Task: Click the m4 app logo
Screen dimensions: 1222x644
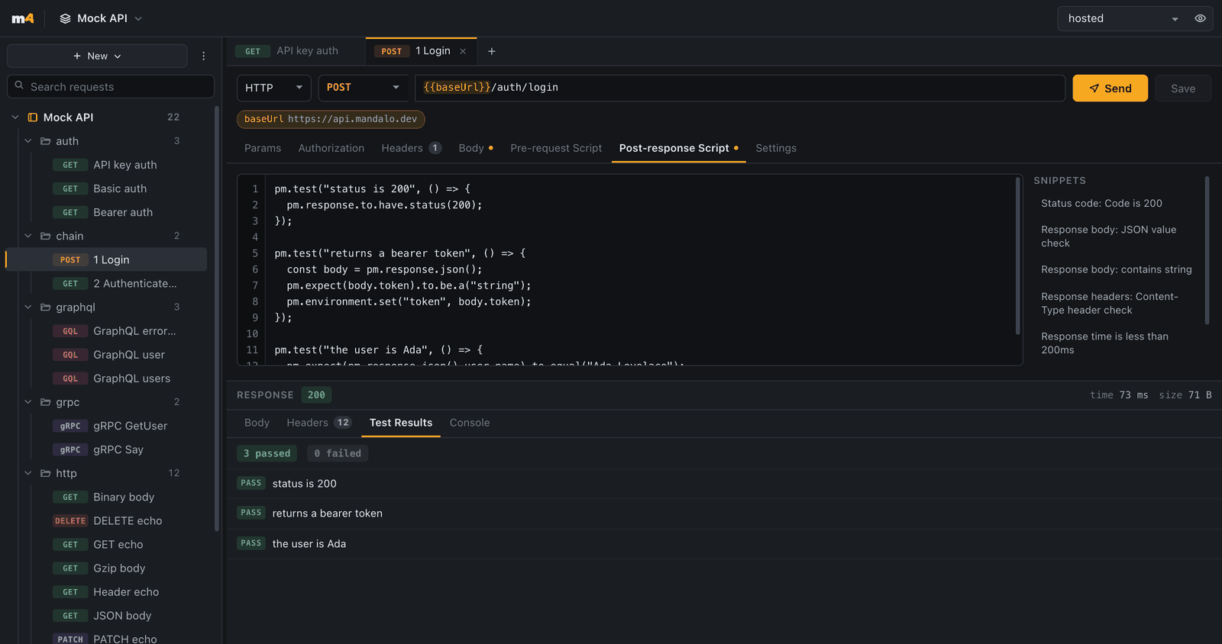Action: [x=23, y=18]
